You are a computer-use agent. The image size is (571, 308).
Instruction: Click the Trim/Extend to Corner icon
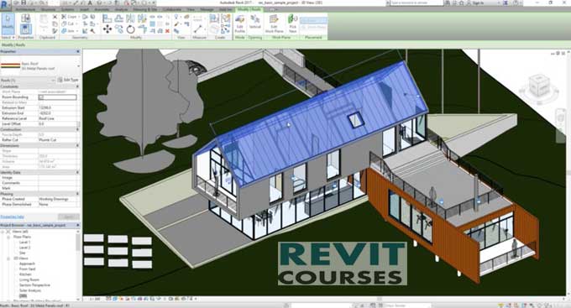click(x=142, y=29)
